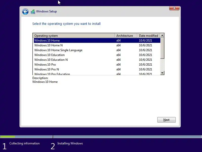Click the scroll up arrow of the list

tap(162, 35)
